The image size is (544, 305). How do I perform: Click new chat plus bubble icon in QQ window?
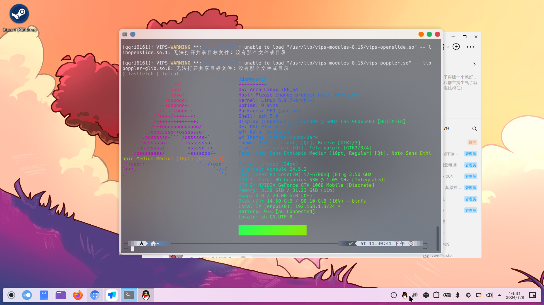pyautogui.click(x=456, y=47)
